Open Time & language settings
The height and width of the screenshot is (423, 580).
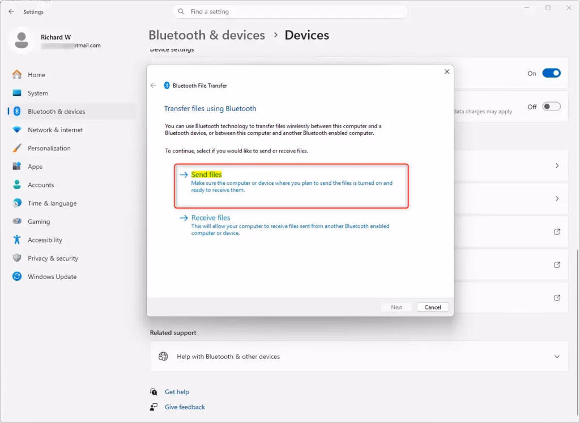pyautogui.click(x=72, y=203)
